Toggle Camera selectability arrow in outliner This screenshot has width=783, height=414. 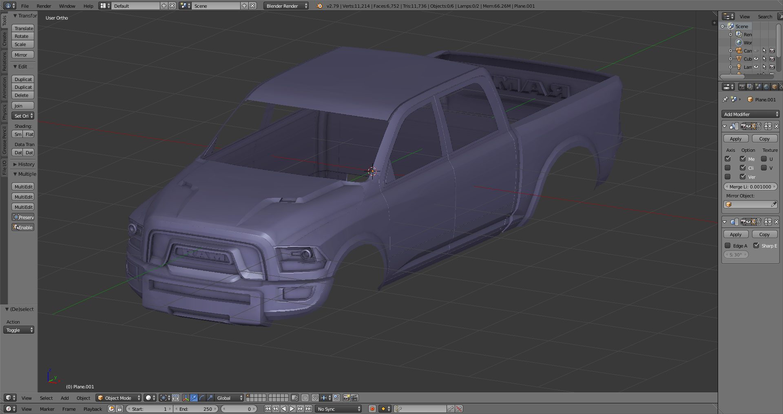click(x=764, y=50)
